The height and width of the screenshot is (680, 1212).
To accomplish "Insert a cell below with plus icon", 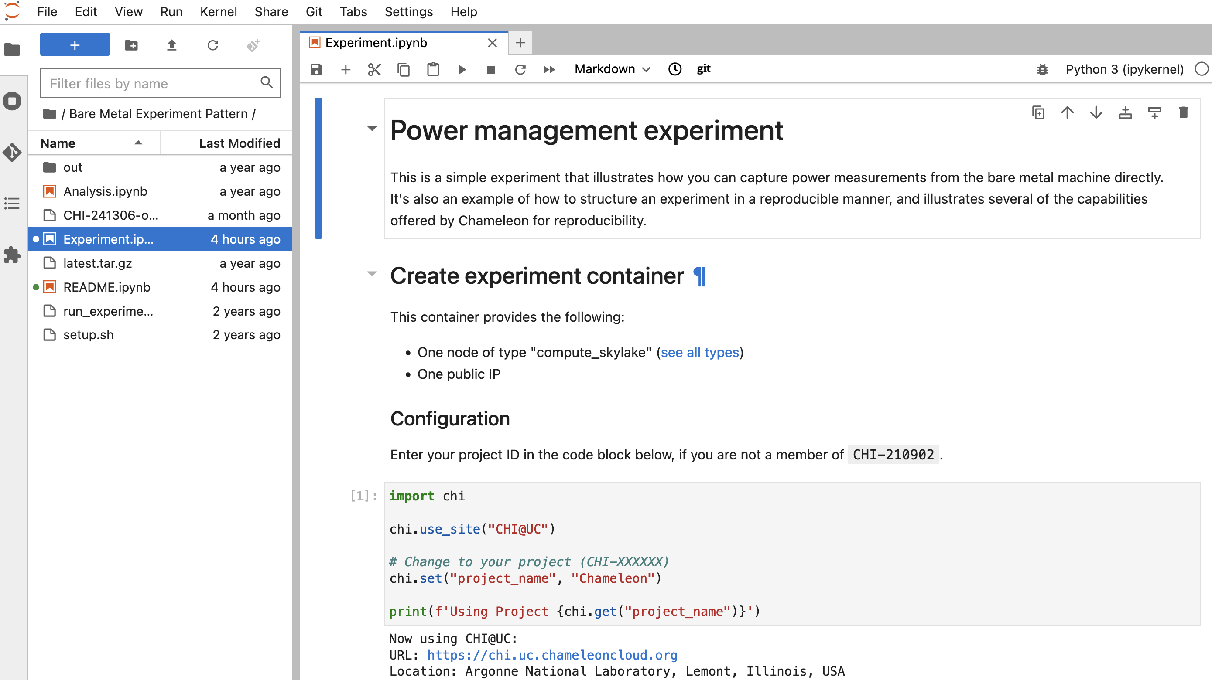I will click(x=346, y=70).
